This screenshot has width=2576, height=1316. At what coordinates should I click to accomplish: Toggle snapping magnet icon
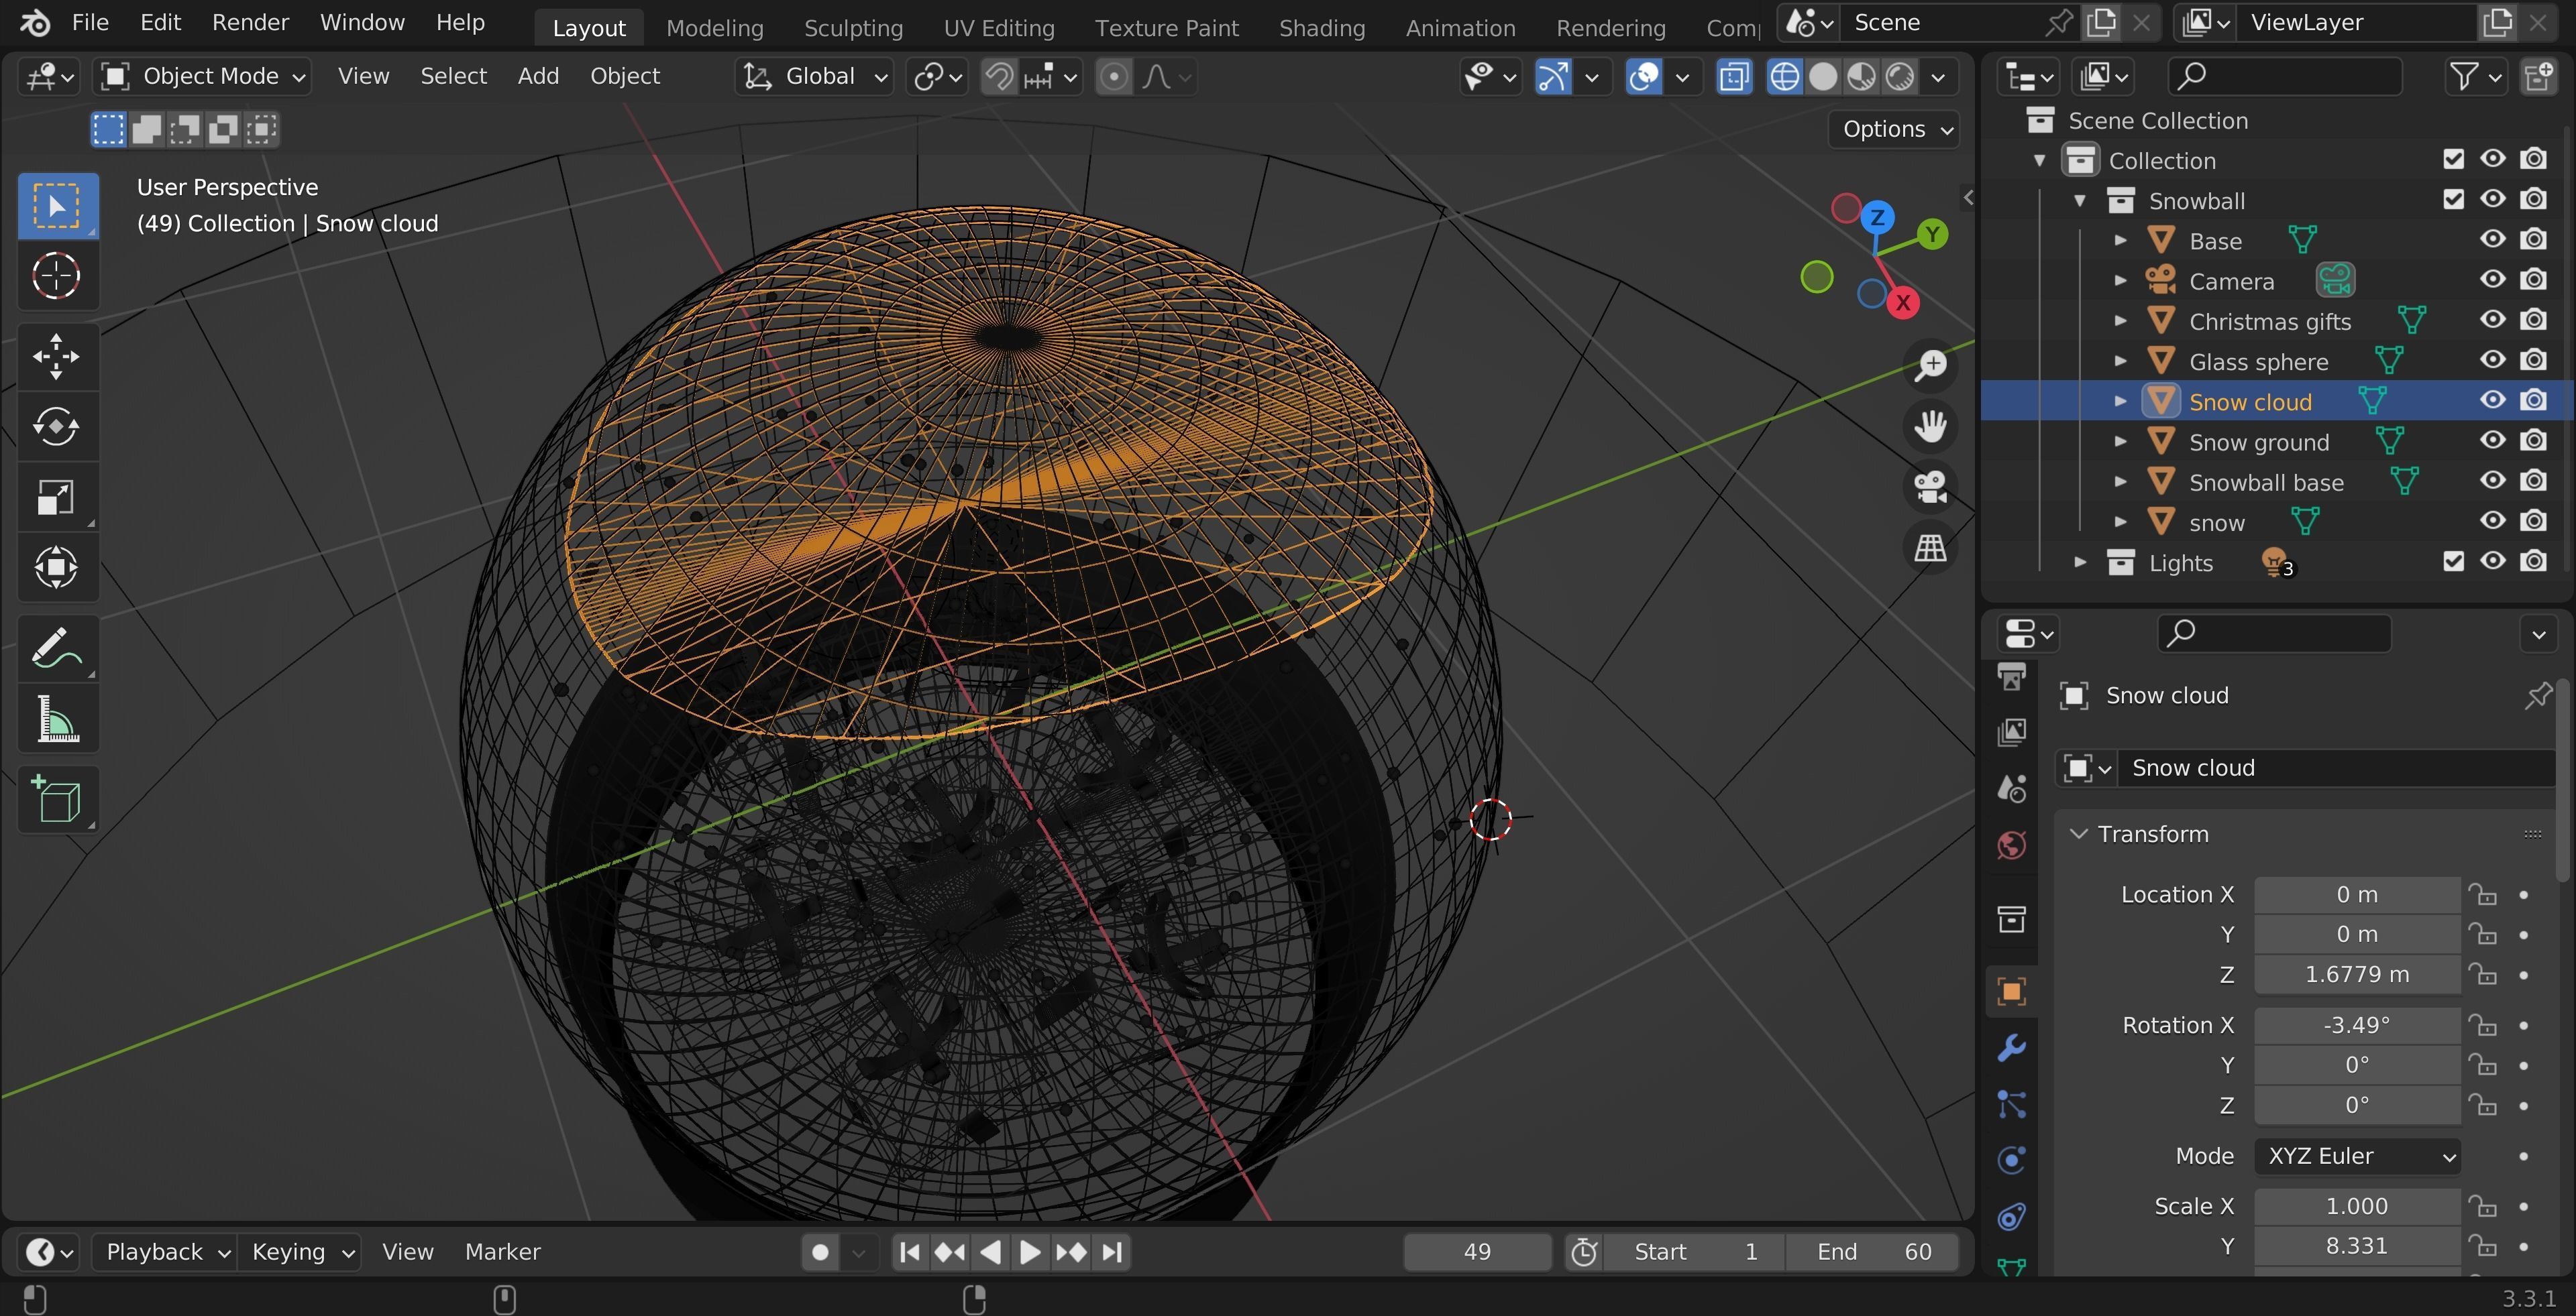click(x=998, y=76)
